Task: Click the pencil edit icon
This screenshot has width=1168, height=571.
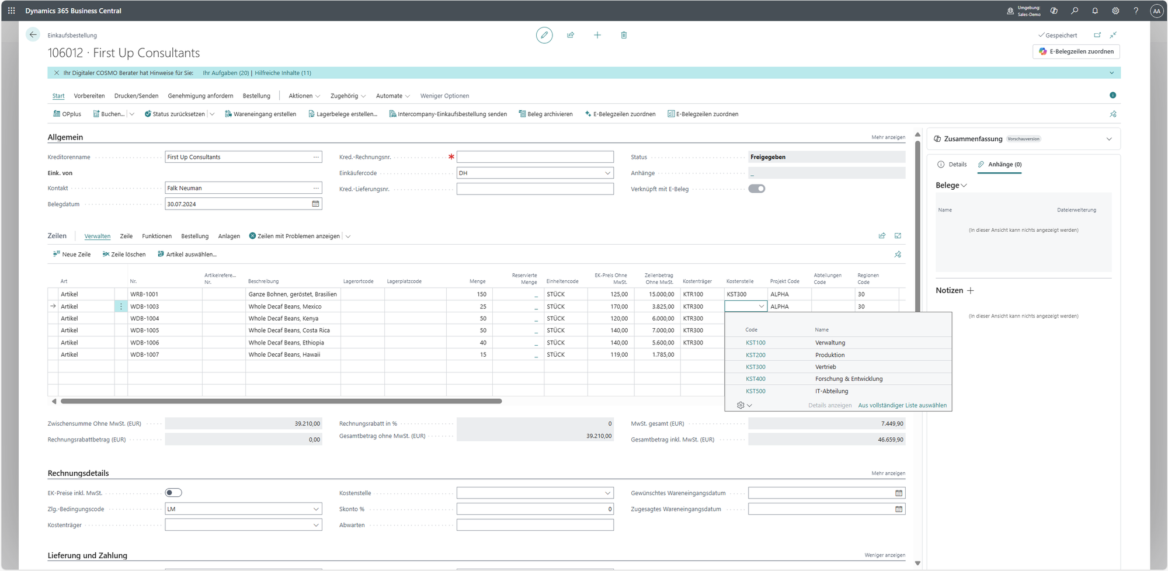Action: pyautogui.click(x=544, y=35)
